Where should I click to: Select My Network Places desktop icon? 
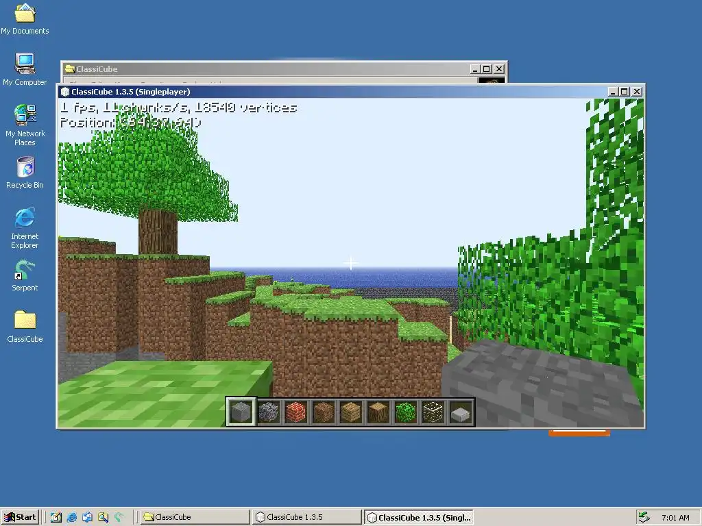(x=25, y=125)
